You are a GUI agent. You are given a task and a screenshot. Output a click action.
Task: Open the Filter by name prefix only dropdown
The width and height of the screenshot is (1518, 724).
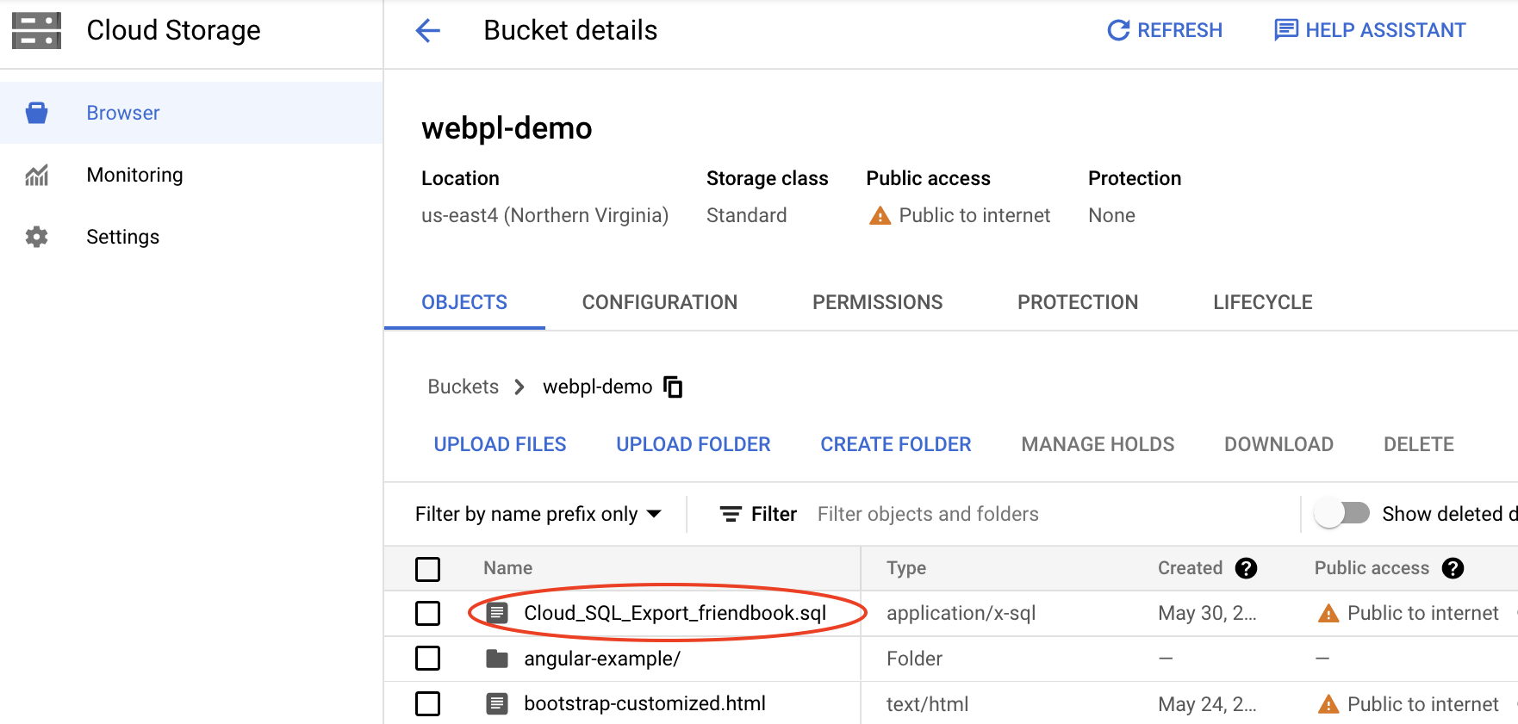538,514
